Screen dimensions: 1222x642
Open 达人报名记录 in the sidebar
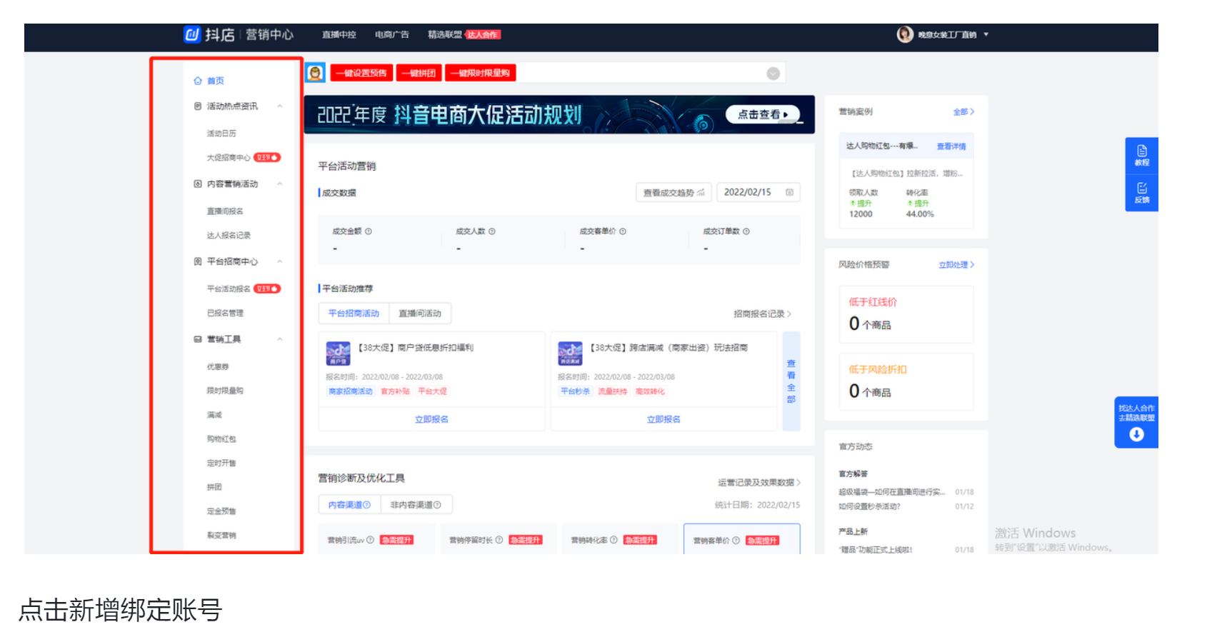(x=229, y=236)
